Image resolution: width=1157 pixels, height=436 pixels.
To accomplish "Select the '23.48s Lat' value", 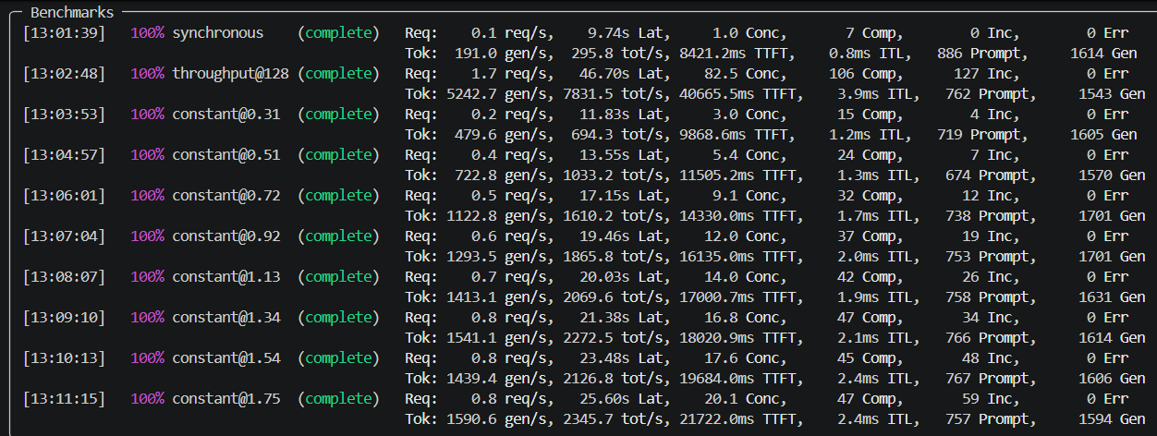I will tap(623, 358).
